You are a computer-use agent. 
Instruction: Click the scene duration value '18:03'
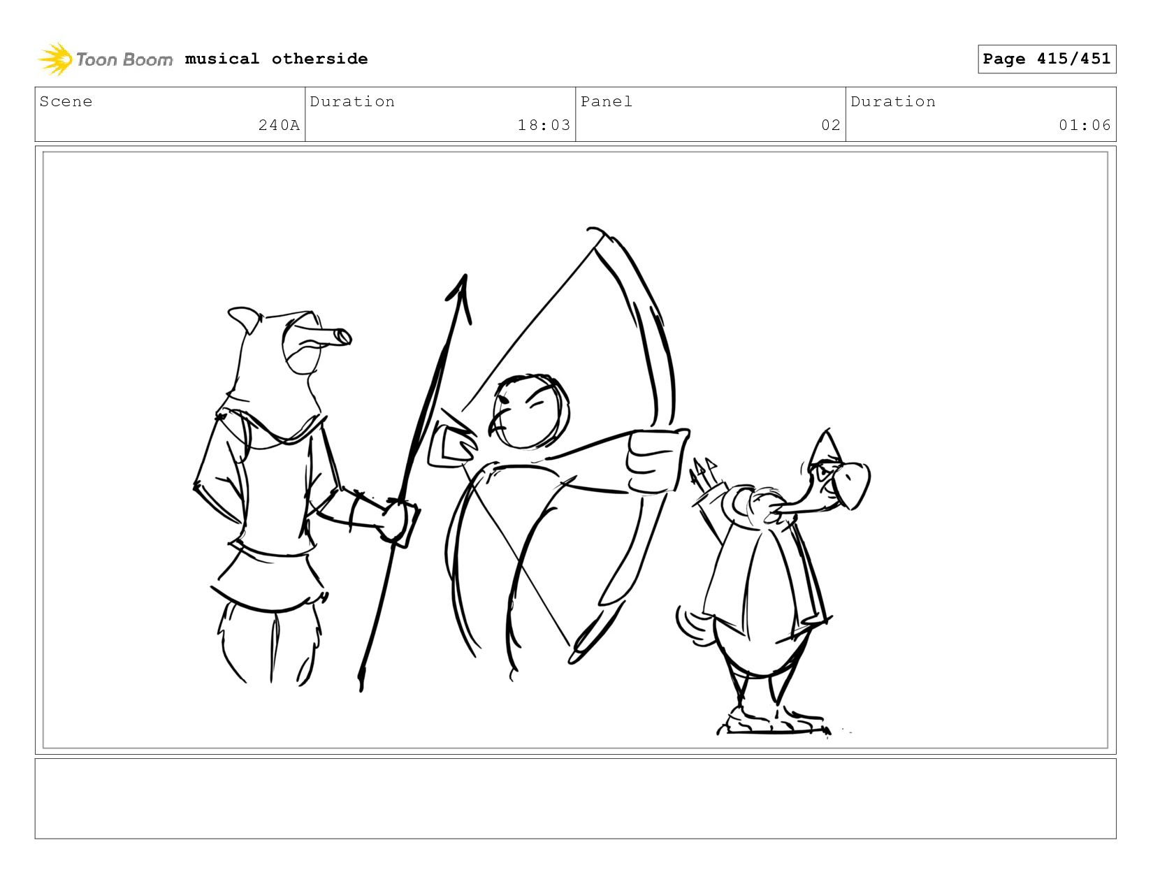click(x=544, y=125)
